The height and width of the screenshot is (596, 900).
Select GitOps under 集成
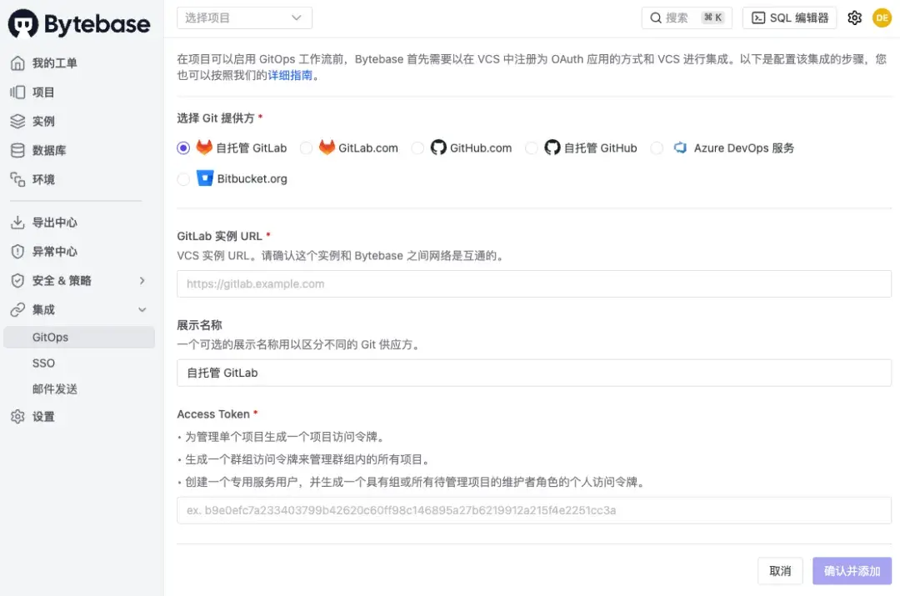pyautogui.click(x=79, y=337)
